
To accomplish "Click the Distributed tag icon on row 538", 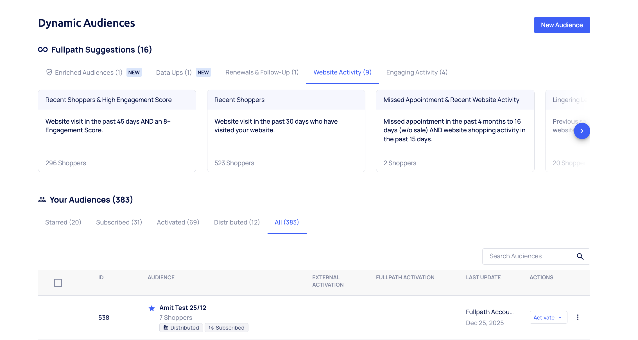I will [166, 328].
